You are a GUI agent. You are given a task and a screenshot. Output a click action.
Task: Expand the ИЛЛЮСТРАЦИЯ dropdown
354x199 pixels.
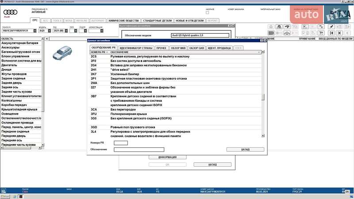(x=102, y=31)
